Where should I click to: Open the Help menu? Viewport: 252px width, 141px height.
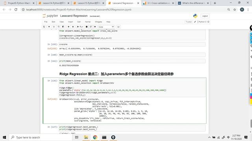108,22
